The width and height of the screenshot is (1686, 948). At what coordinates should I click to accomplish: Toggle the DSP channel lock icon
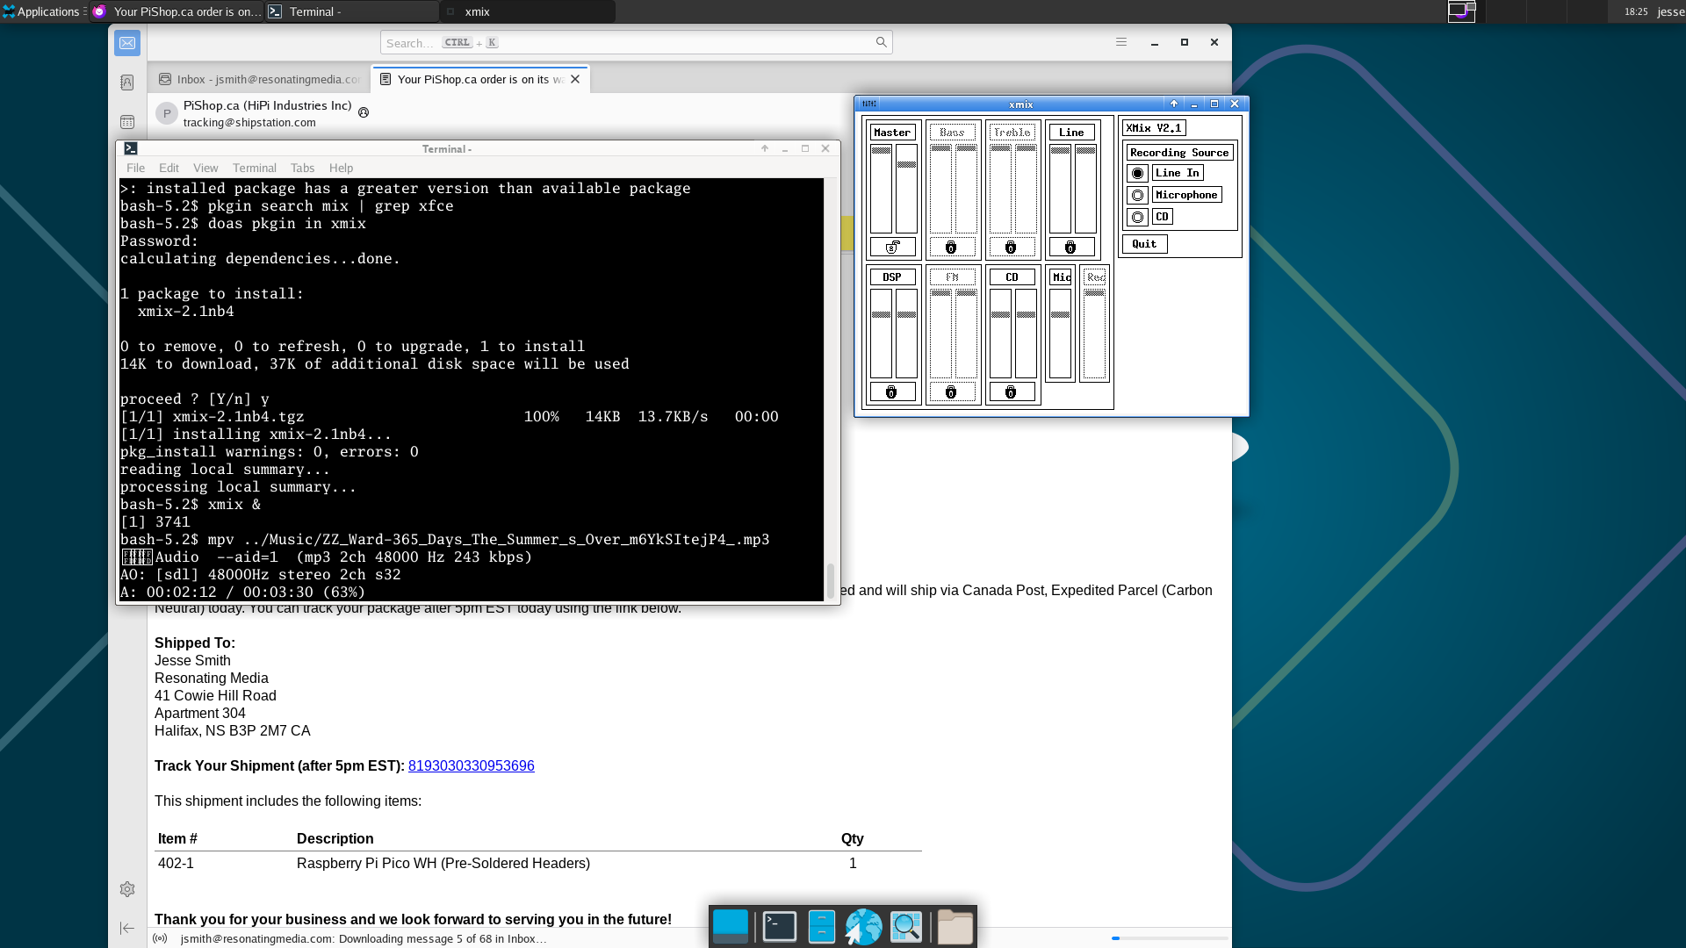[x=892, y=391]
